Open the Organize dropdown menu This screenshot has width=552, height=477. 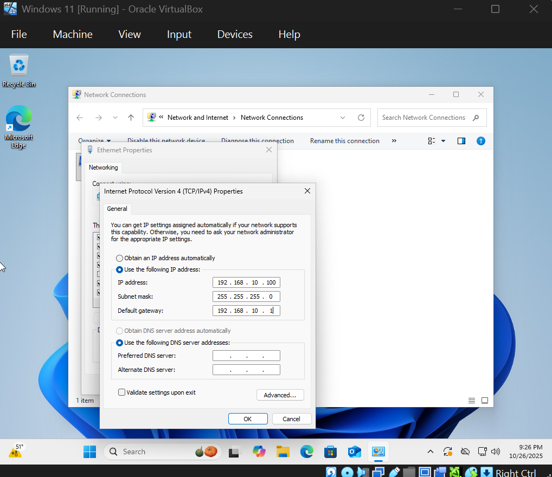pos(94,140)
